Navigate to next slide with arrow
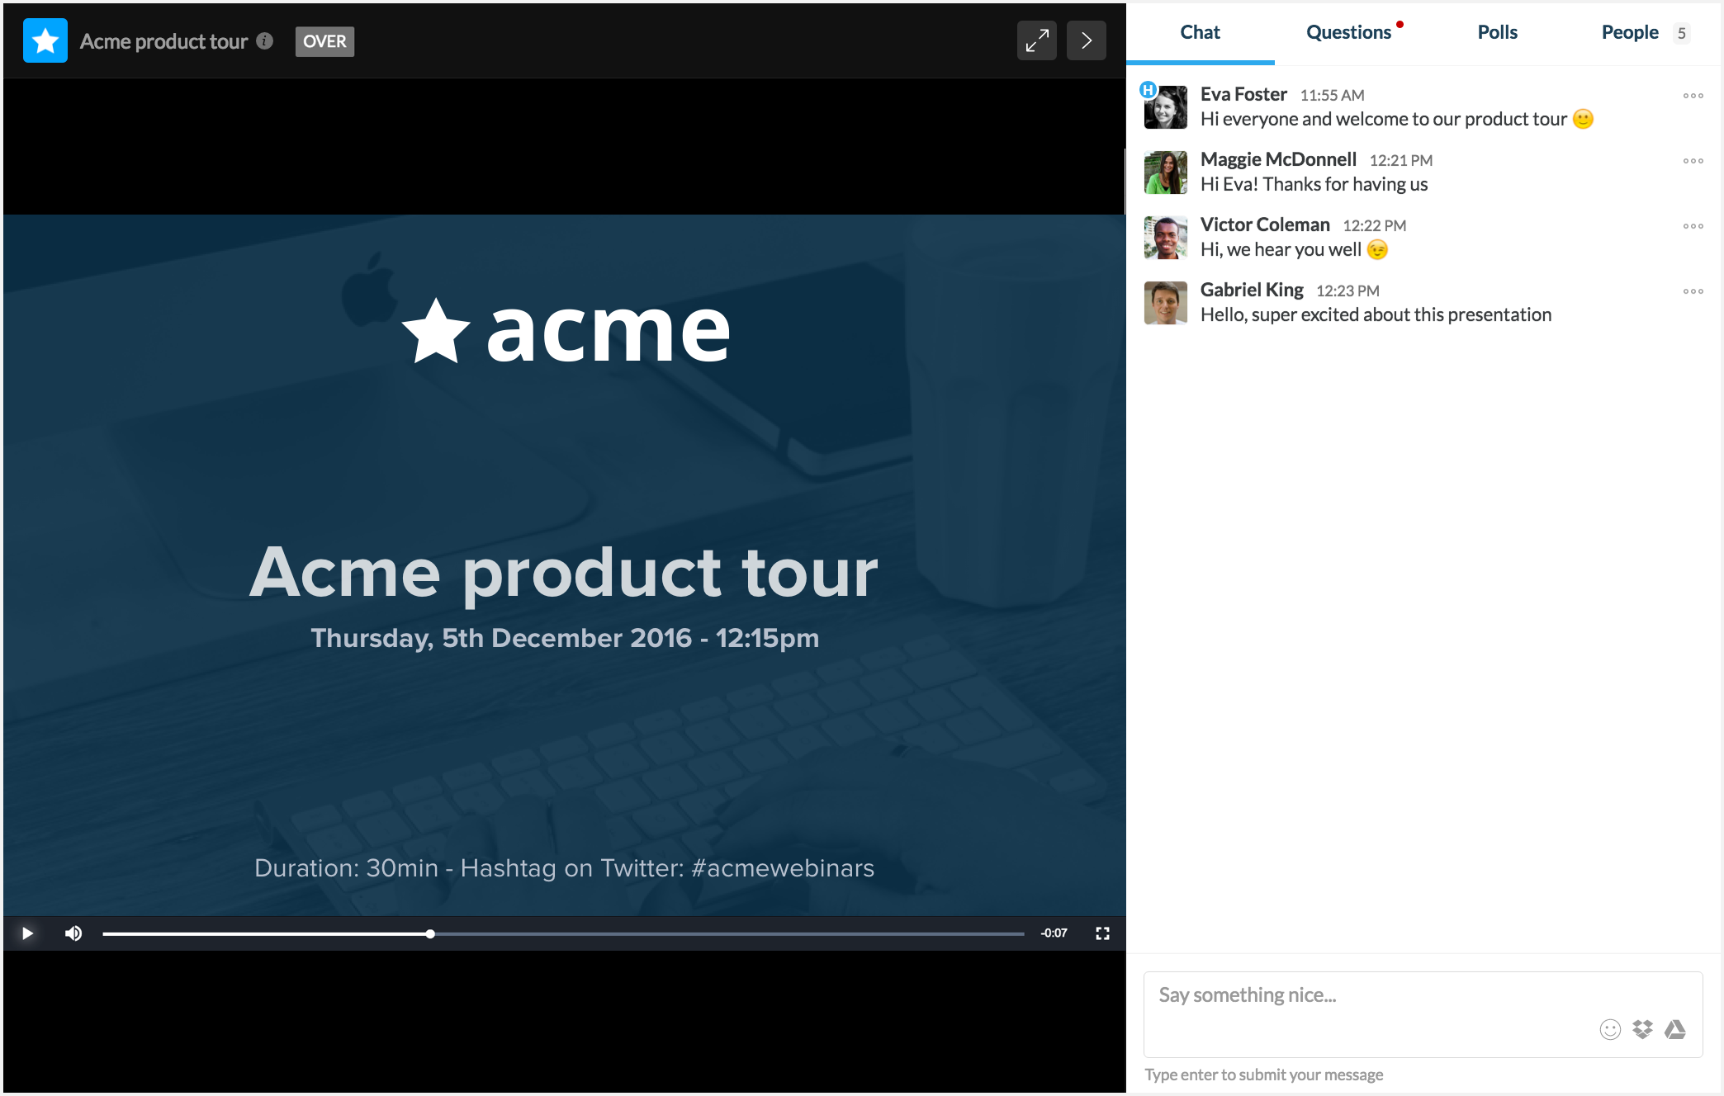 (x=1084, y=40)
